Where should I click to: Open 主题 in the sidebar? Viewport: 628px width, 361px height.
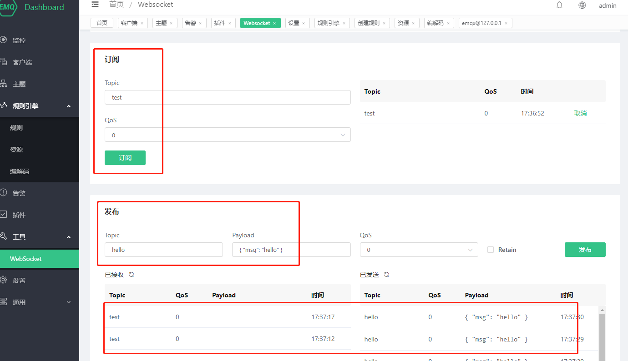pos(40,84)
